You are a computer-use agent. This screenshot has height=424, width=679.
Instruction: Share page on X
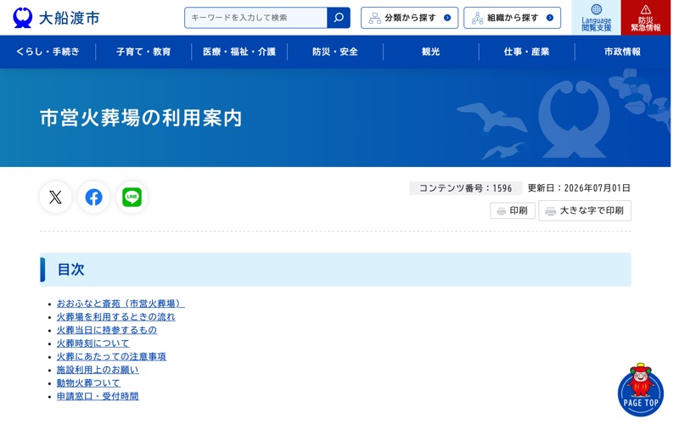point(55,198)
